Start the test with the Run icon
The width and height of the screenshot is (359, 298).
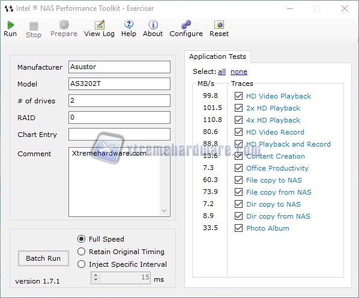point(11,25)
